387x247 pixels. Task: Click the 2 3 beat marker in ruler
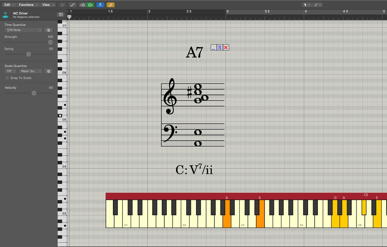click(189, 11)
